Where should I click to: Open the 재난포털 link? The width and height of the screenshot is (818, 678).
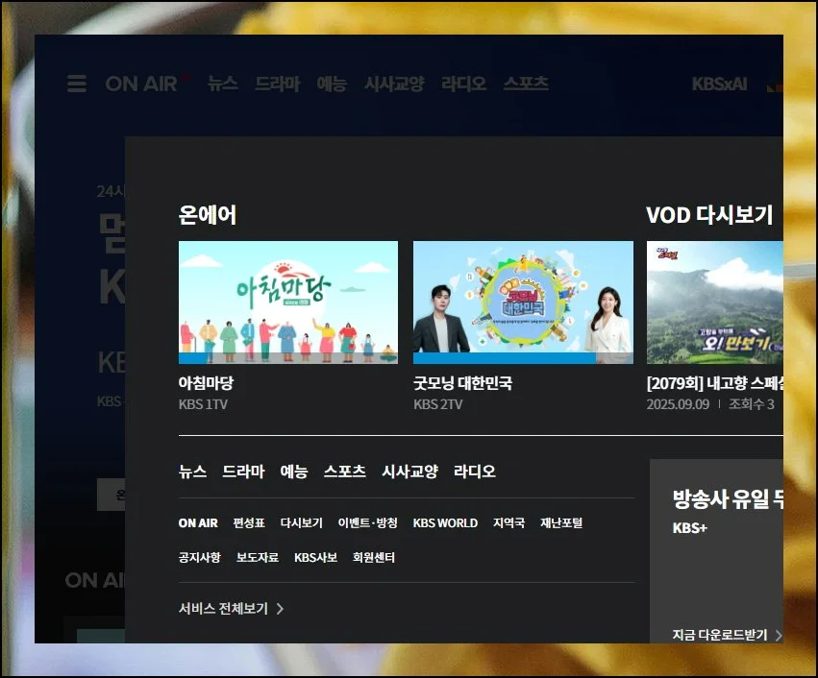(561, 523)
